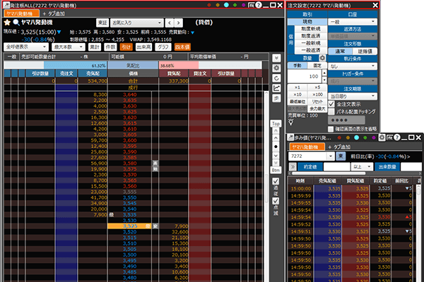
Task: Move price ladder up one step
Action: (276, 138)
